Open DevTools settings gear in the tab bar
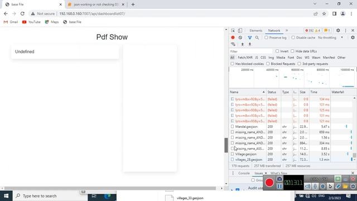This screenshot has height=201, width=357. point(338,31)
